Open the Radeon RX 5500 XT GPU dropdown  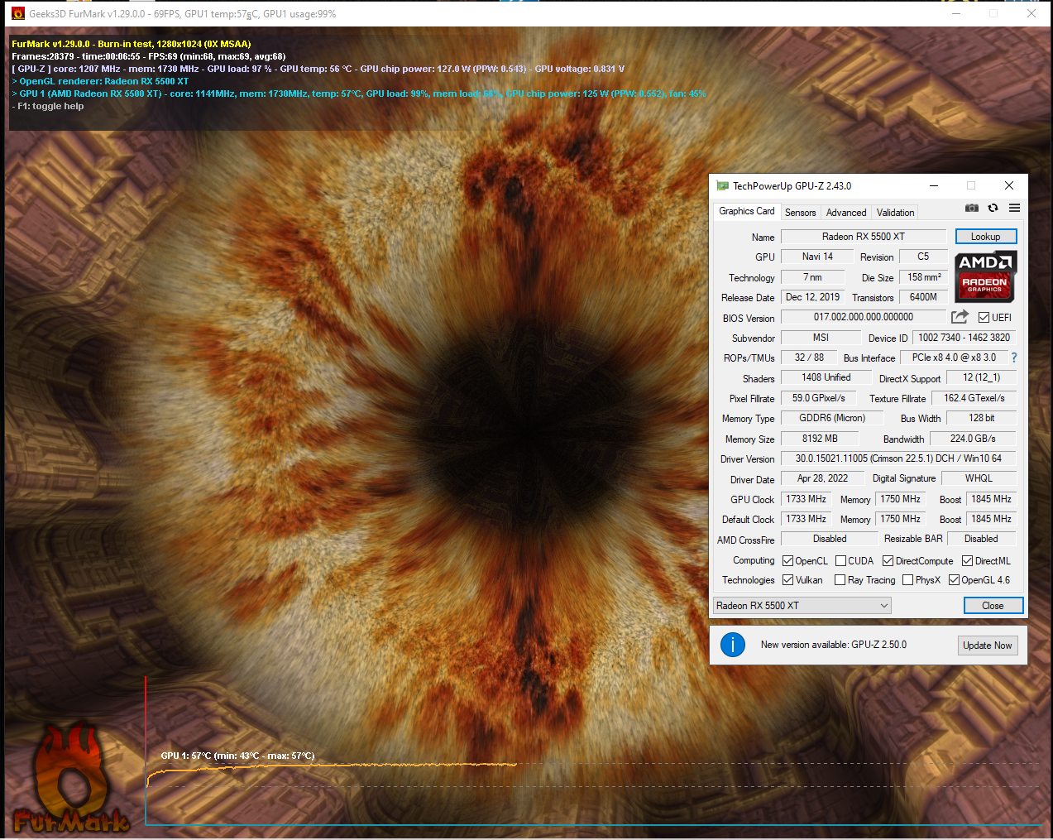tap(802, 606)
